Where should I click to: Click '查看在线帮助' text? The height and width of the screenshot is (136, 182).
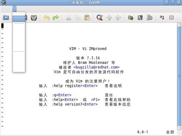click(118, 100)
